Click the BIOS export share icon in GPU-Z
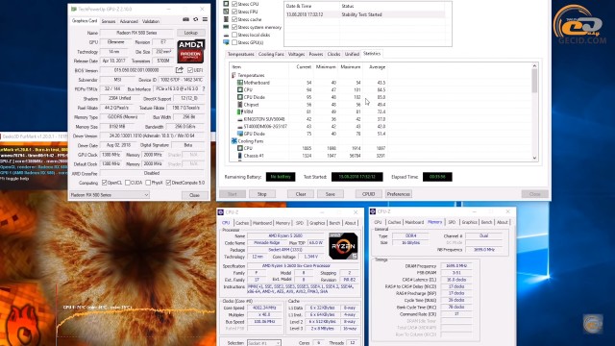This screenshot has width=615, height=346. tap(180, 70)
